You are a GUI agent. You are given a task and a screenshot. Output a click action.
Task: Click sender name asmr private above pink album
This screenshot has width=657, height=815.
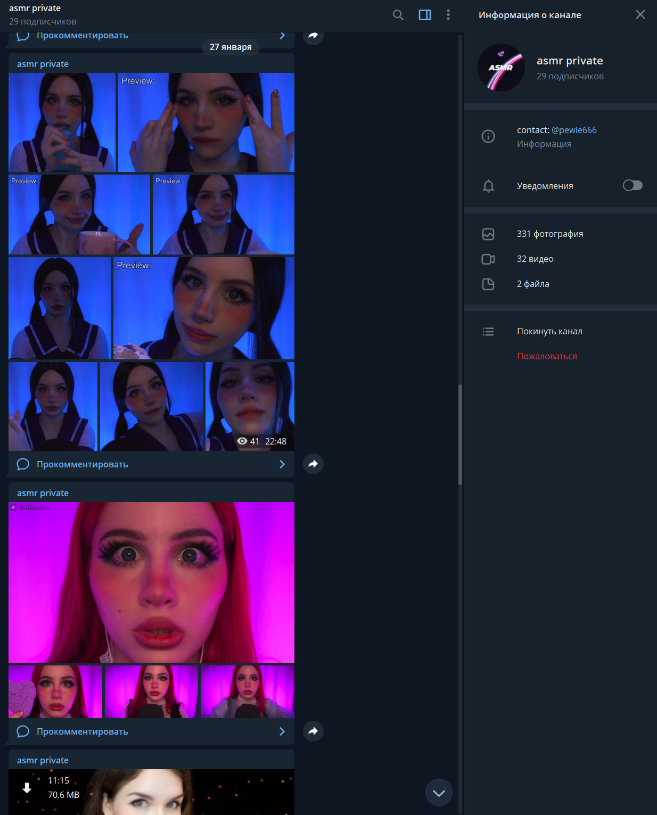pos(43,493)
